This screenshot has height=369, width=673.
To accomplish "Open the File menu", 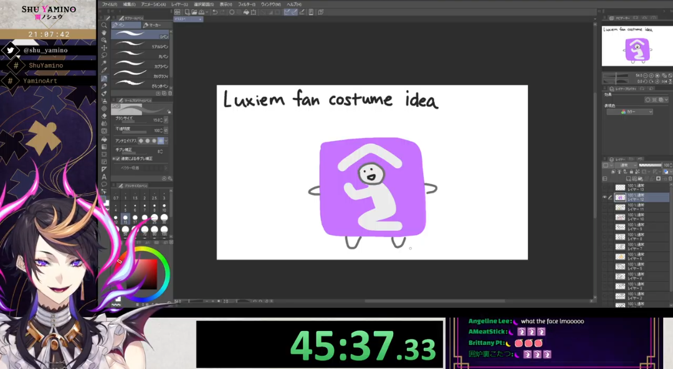I will tap(110, 4).
